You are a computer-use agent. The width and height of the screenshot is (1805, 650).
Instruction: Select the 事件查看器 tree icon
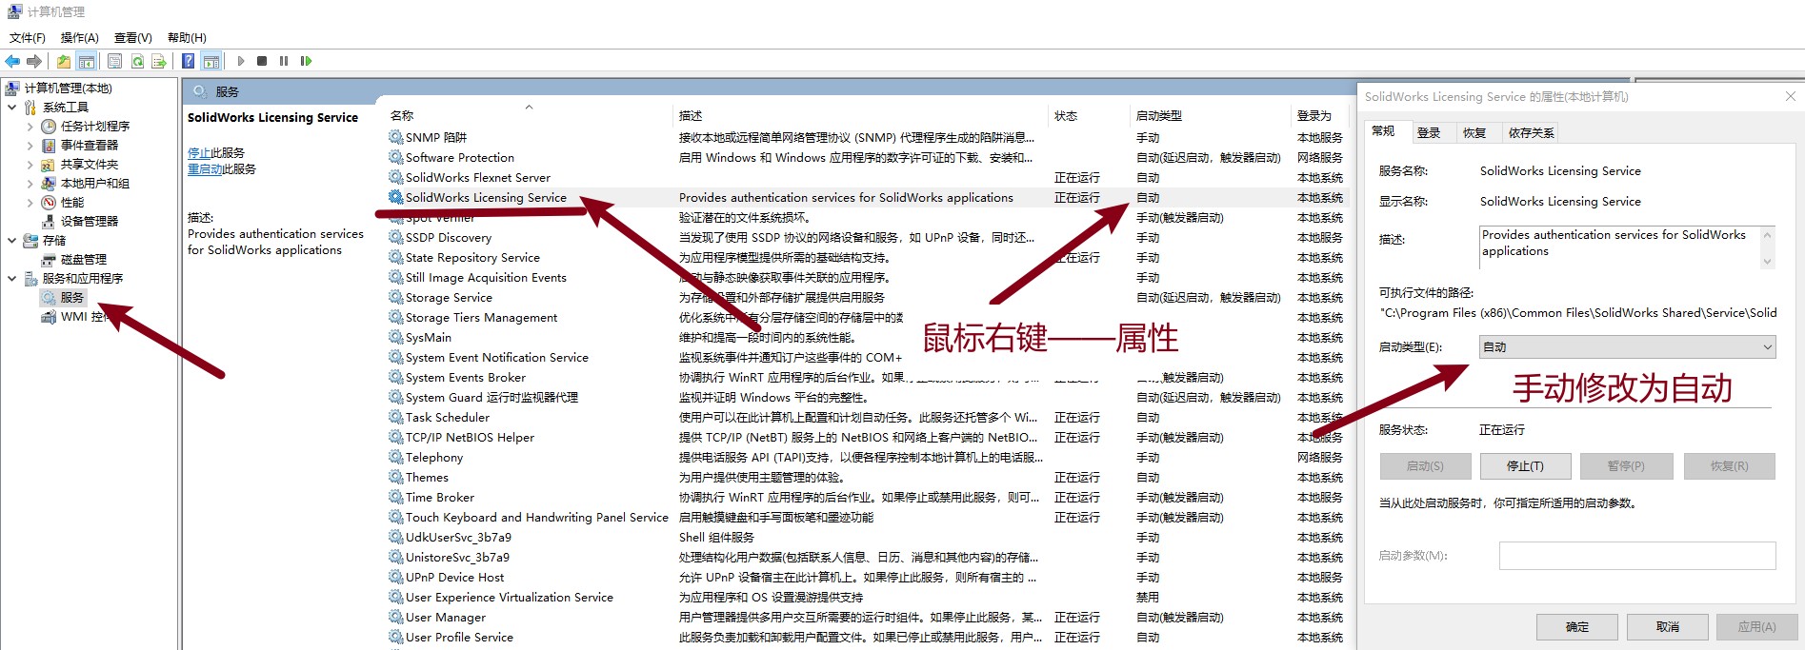click(49, 145)
